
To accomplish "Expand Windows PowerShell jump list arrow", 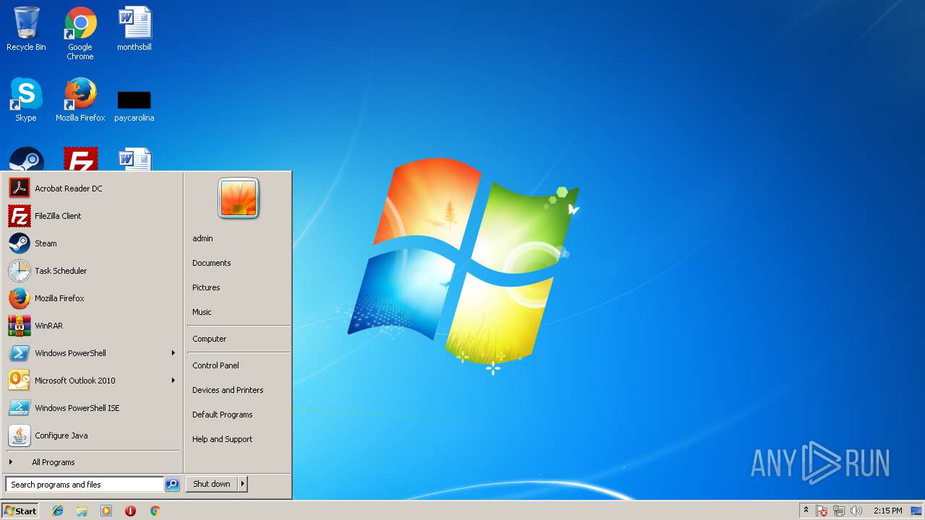I will pyautogui.click(x=173, y=353).
